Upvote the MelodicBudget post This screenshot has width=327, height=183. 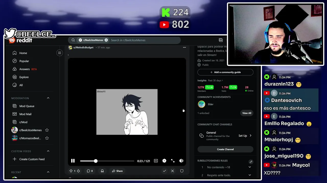[71, 171]
